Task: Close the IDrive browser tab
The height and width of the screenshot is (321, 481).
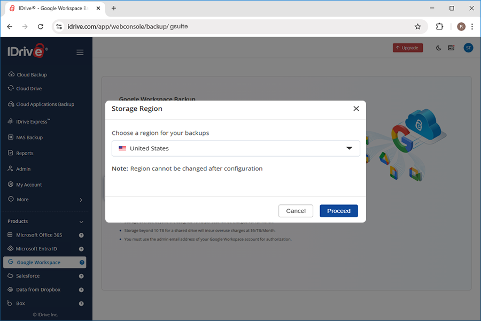Action: point(98,9)
